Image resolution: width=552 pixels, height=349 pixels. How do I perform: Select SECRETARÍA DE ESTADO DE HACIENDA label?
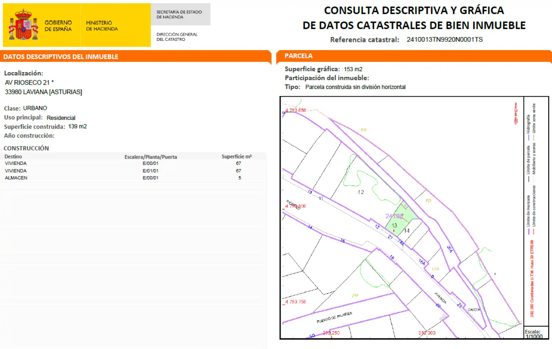pos(179,14)
